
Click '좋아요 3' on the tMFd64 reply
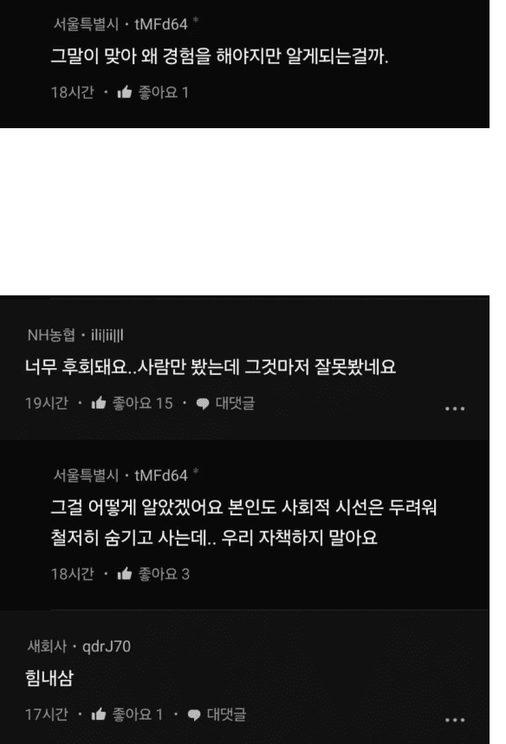point(164,573)
